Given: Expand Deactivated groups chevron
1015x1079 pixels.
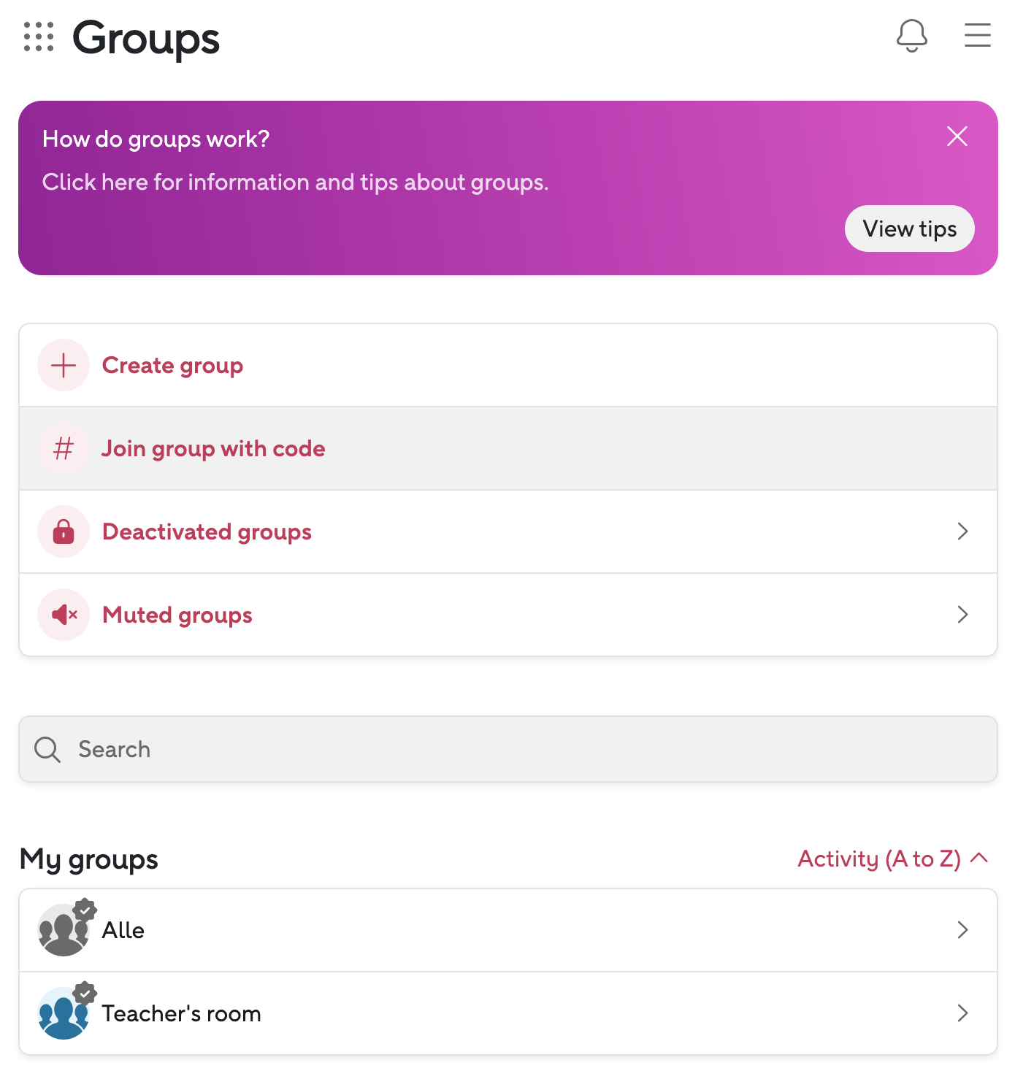Looking at the screenshot, I should 962,531.
